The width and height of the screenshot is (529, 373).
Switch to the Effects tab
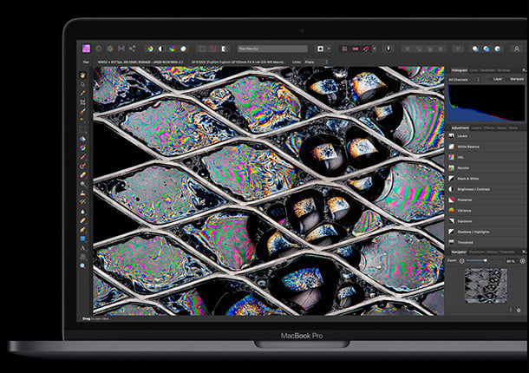click(489, 128)
